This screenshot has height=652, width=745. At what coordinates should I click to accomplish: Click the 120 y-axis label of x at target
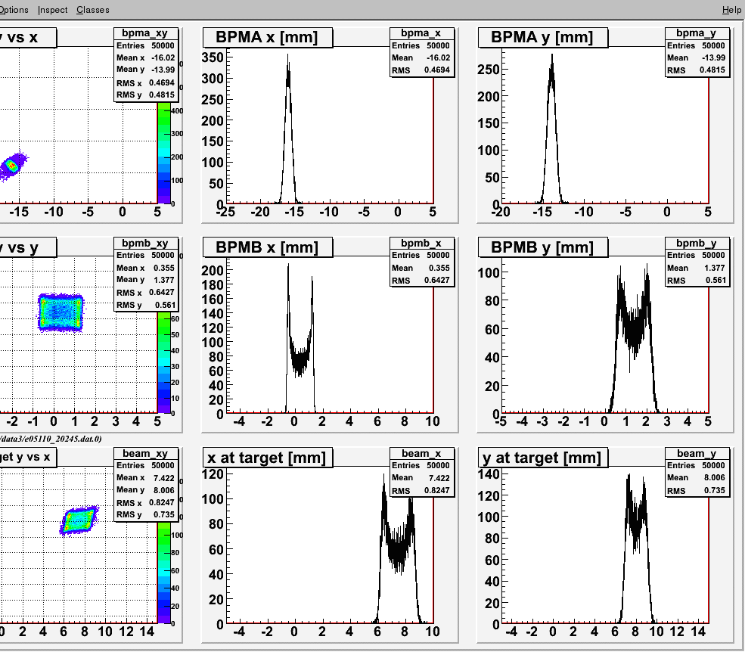[x=213, y=473]
